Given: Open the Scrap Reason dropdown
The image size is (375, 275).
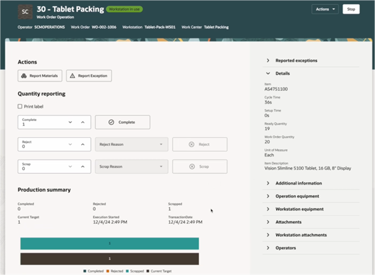Looking at the screenshot, I should point(131,166).
